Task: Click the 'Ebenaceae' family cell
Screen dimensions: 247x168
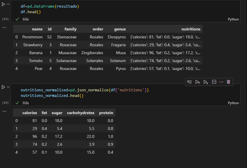Action: point(67,37)
